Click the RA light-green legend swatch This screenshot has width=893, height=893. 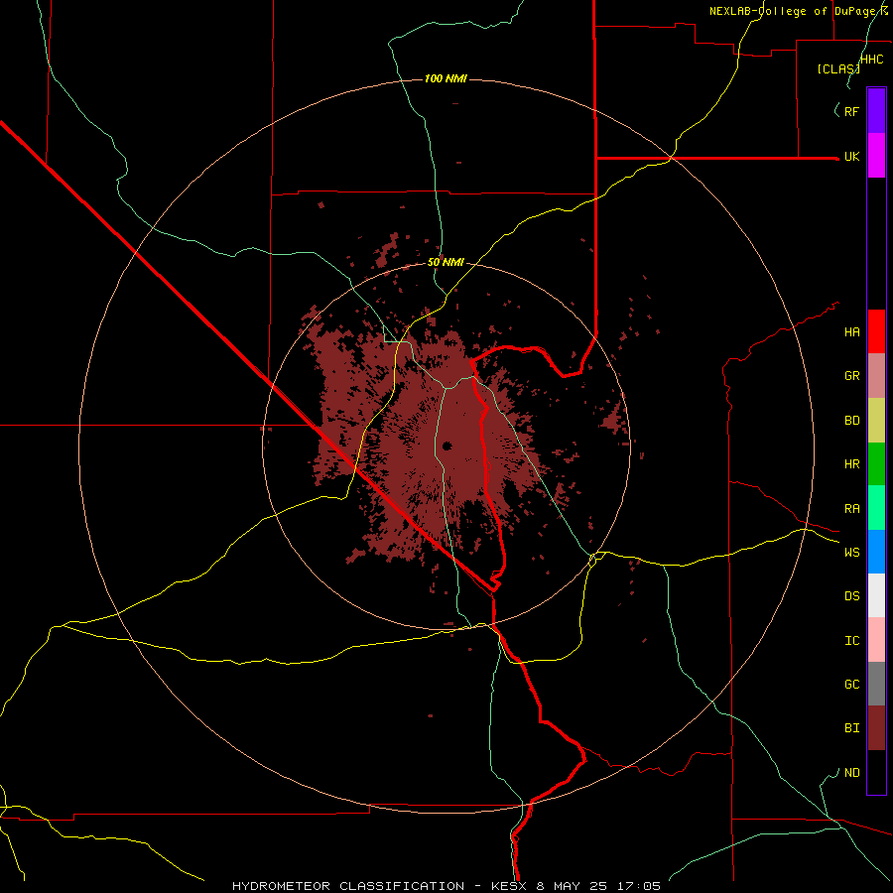[x=876, y=508]
